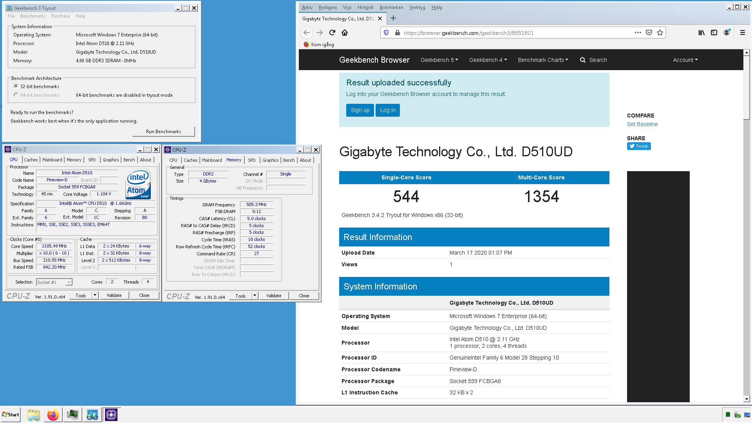752x423 pixels.
Task: Open the CPU-Z taskbar icon
Action: point(111,415)
